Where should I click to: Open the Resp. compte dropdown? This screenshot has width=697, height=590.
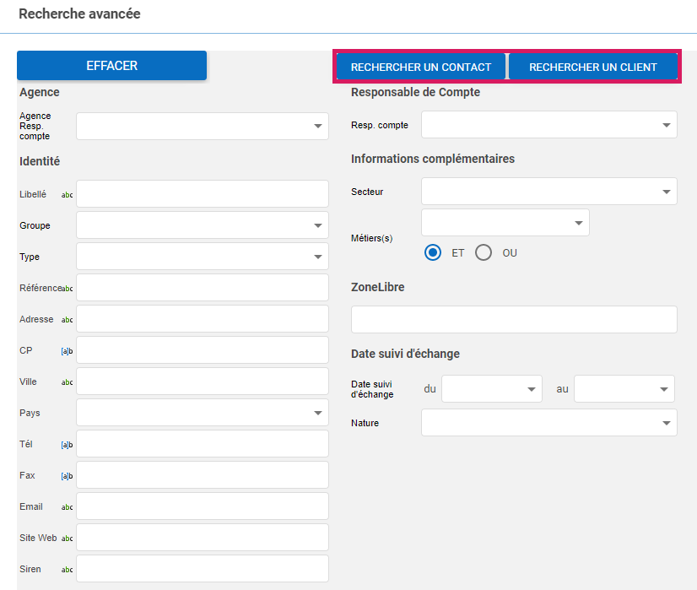tap(548, 125)
